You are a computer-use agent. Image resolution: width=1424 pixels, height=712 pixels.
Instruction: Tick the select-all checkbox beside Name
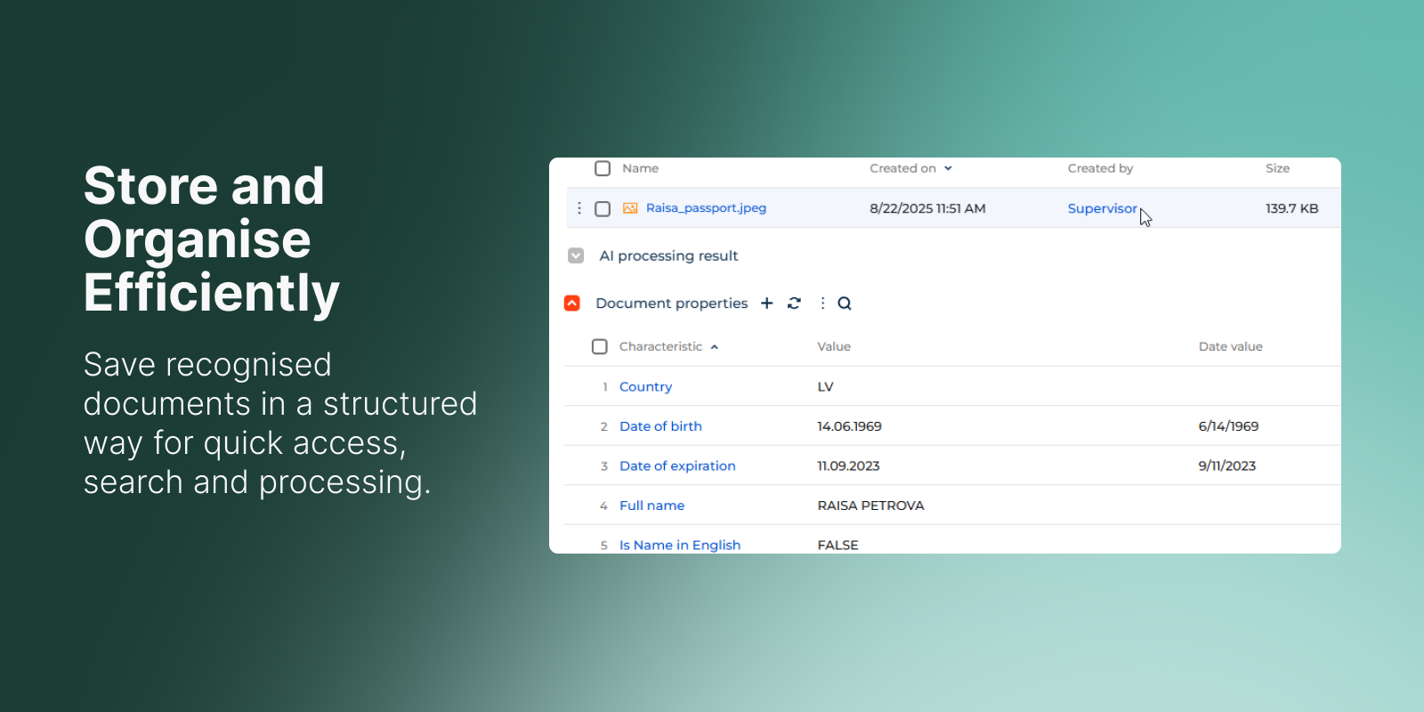[603, 169]
